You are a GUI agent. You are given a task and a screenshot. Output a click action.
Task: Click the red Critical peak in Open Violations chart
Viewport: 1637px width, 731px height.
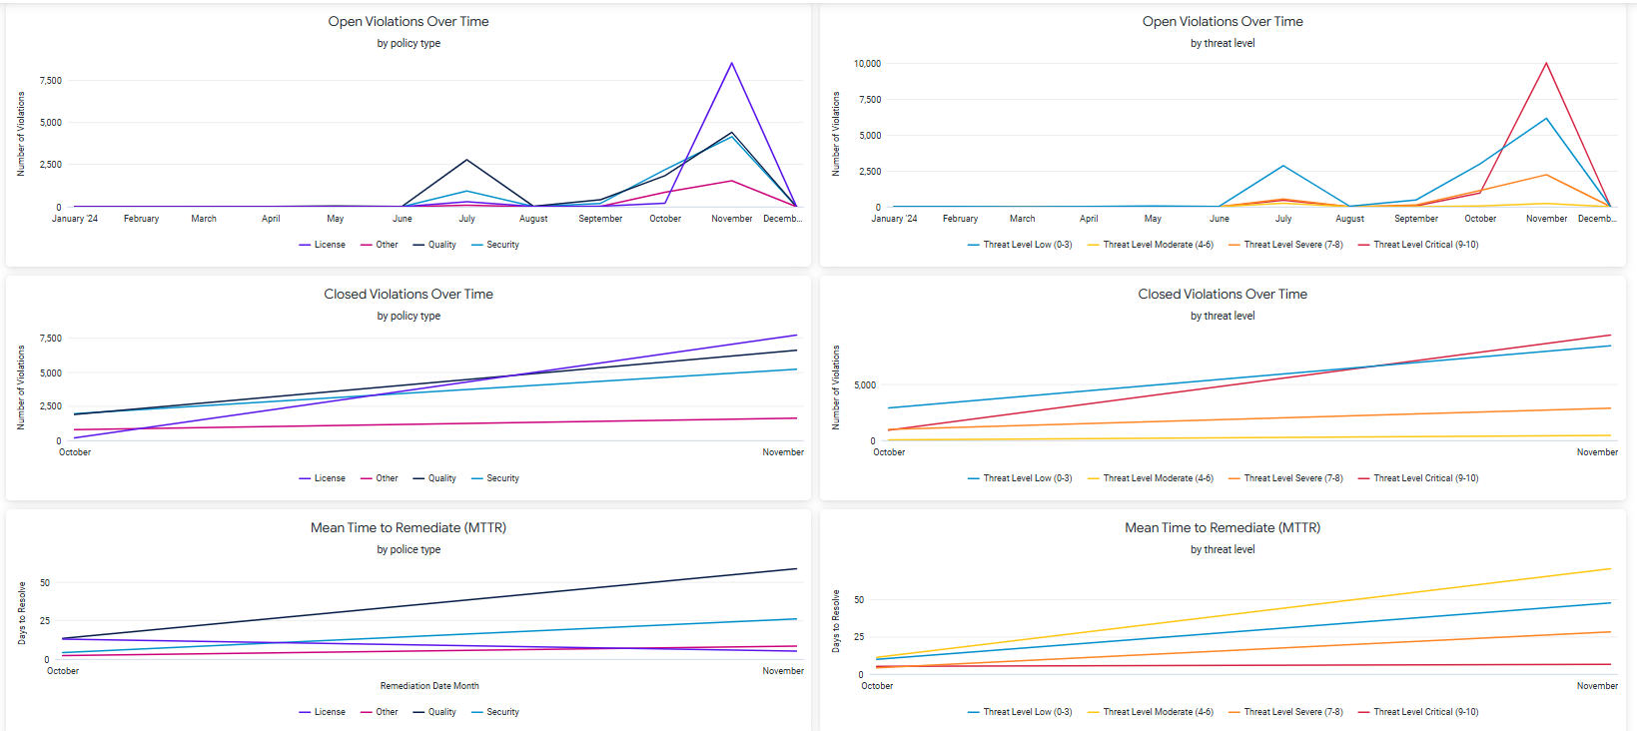(x=1546, y=63)
